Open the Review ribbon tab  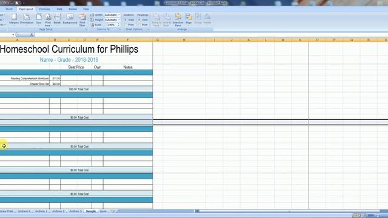[x=73, y=9]
